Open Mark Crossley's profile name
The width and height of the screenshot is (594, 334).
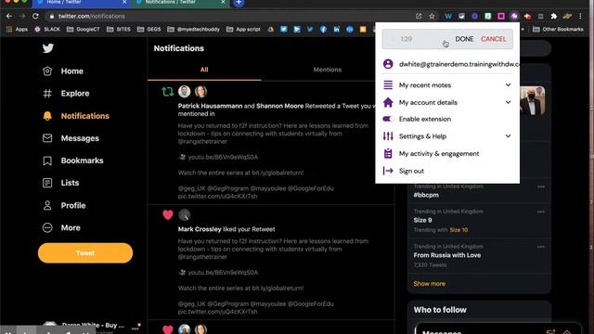point(200,229)
